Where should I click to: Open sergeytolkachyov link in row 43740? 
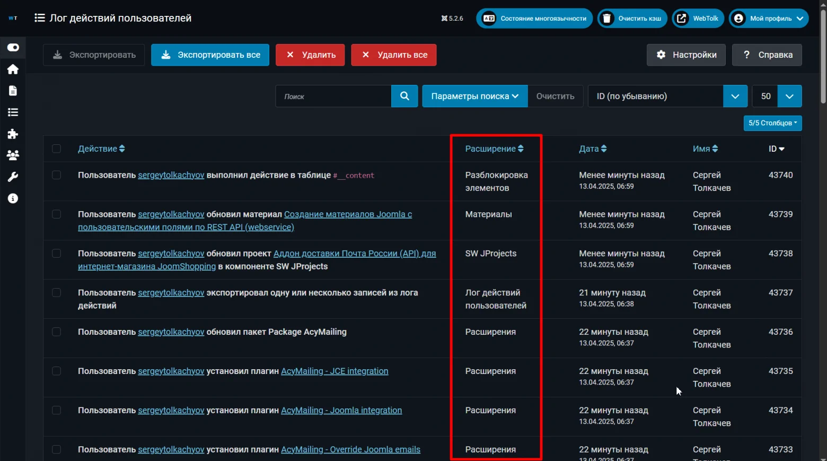[171, 175]
